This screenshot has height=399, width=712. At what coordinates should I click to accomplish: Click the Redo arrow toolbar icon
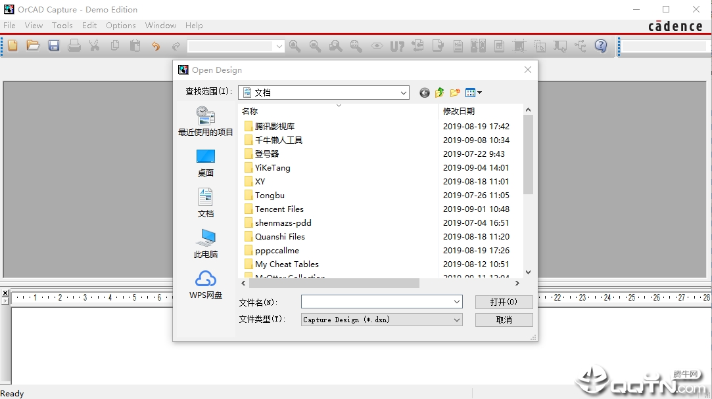click(x=176, y=46)
